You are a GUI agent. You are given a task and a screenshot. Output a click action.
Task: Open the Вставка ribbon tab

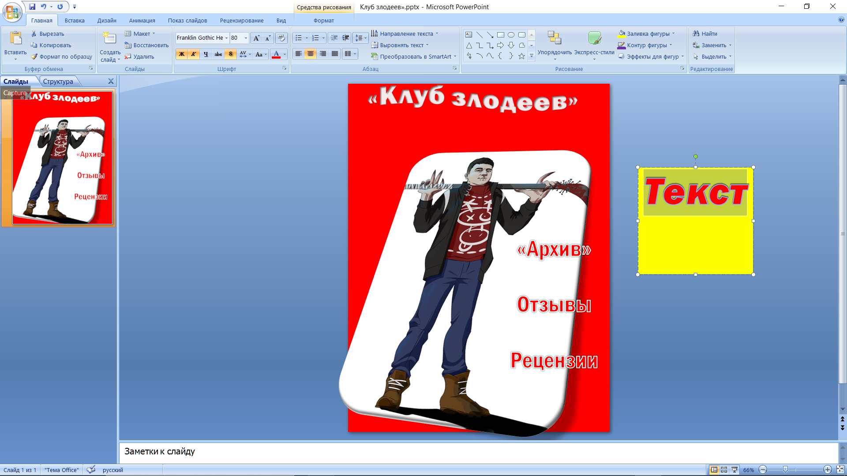(x=74, y=21)
